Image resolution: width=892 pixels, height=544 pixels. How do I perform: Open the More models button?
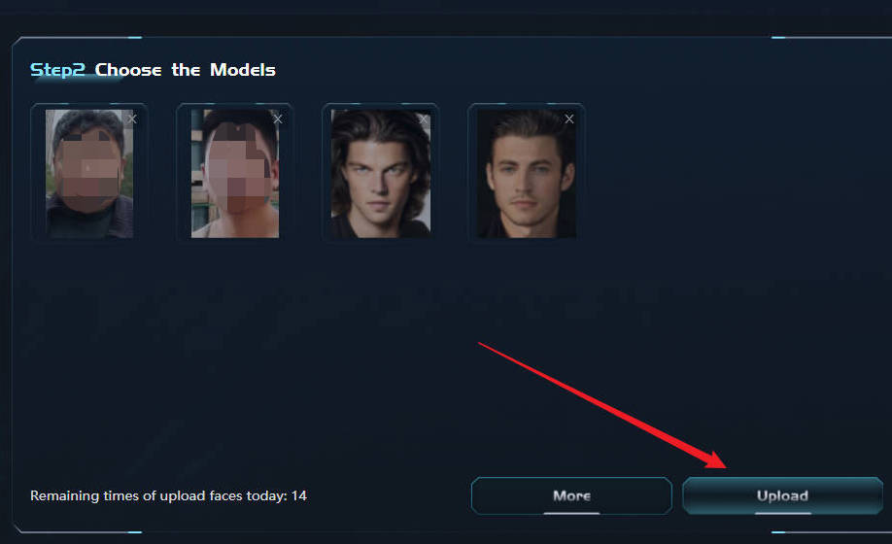click(571, 495)
